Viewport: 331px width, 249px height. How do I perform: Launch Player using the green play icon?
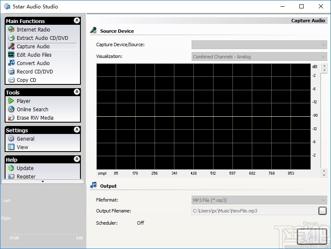tap(11, 101)
